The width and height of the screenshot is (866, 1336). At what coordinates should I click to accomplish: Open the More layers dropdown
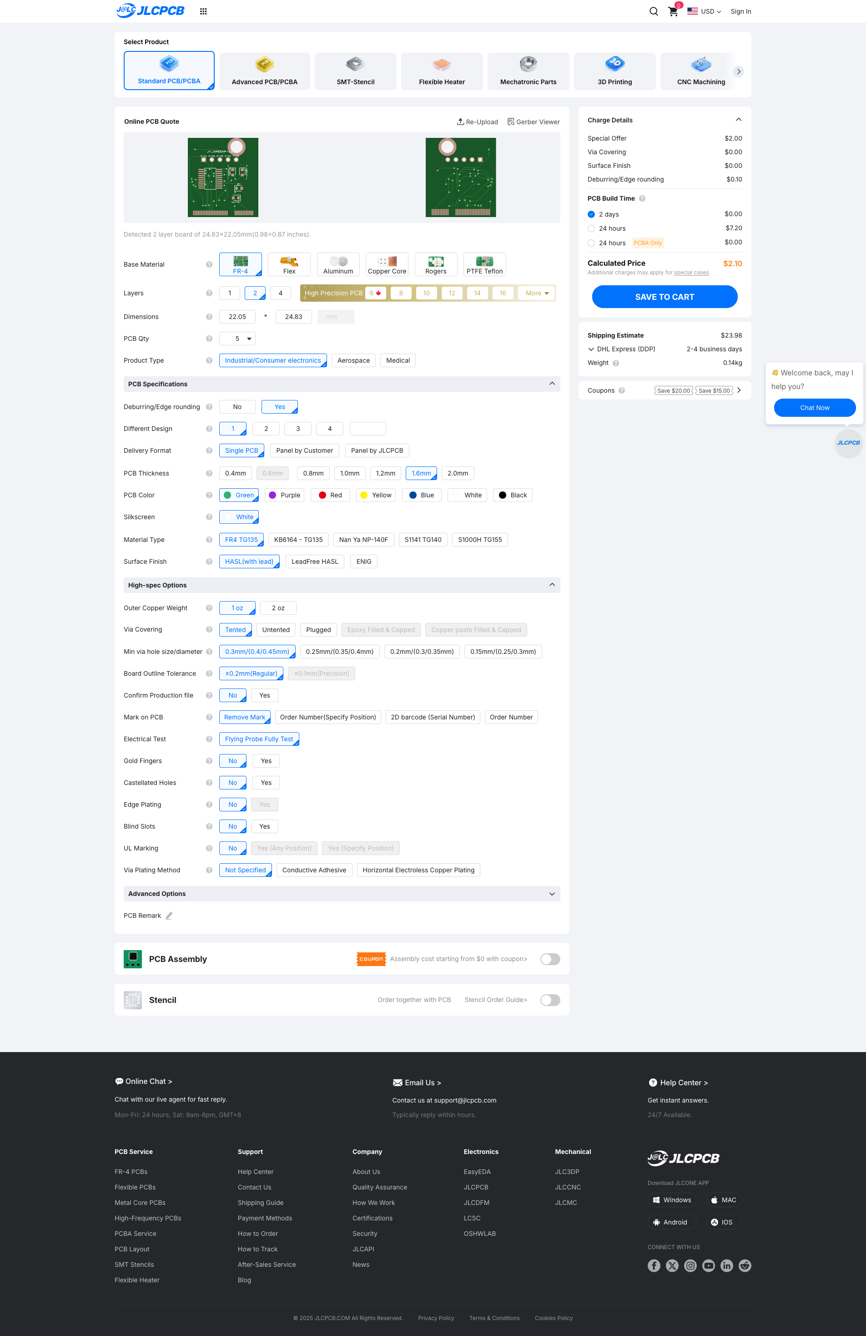pyautogui.click(x=537, y=293)
